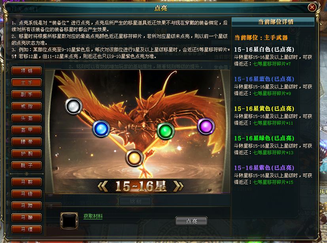327x243 pixels.
Task: Select the green orb node
Action: [166, 131]
